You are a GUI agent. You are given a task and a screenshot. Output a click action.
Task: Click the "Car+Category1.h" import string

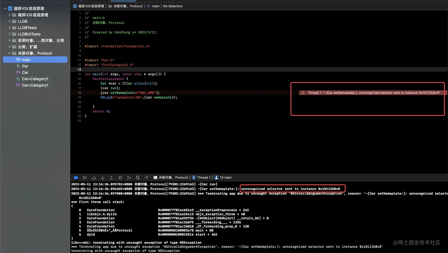(x=117, y=65)
